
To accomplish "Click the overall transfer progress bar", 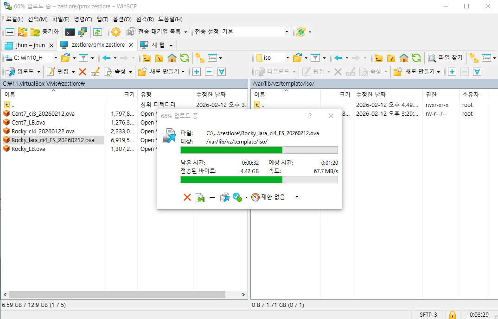I will click(x=259, y=180).
